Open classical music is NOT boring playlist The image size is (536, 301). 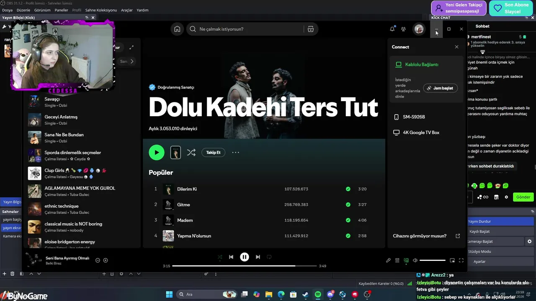[82, 227]
